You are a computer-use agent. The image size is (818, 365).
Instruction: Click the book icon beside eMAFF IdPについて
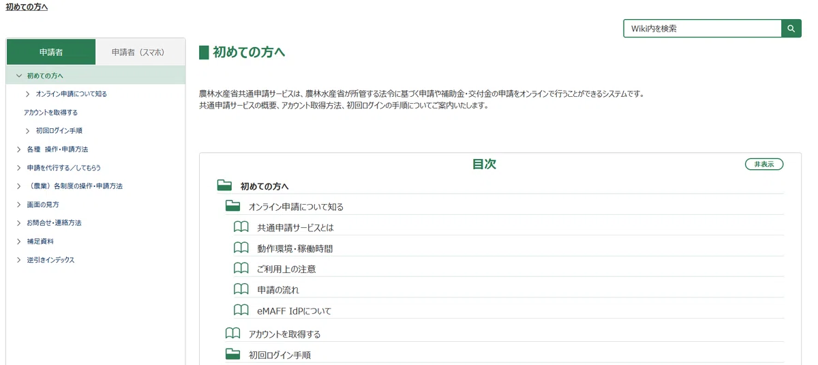(x=241, y=310)
